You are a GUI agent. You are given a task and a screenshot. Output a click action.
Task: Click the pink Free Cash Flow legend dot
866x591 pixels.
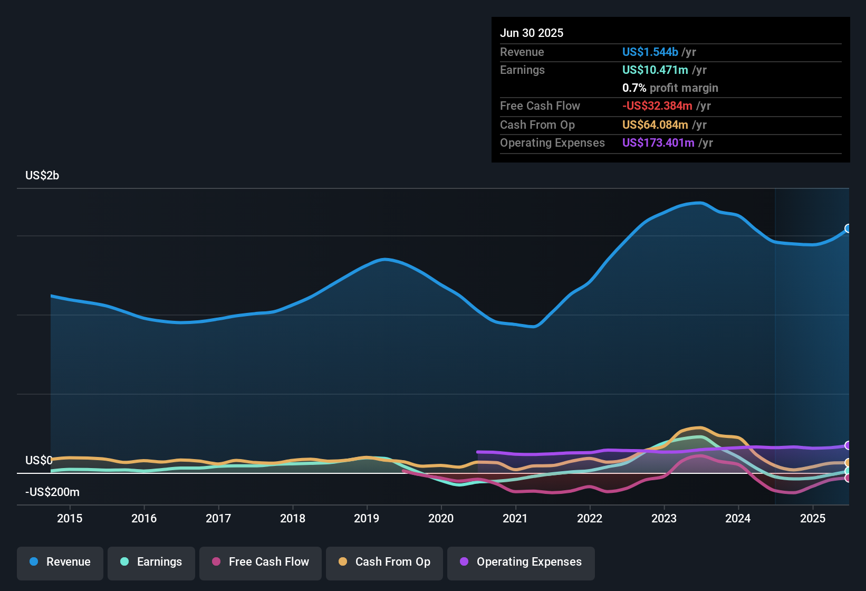coord(216,561)
